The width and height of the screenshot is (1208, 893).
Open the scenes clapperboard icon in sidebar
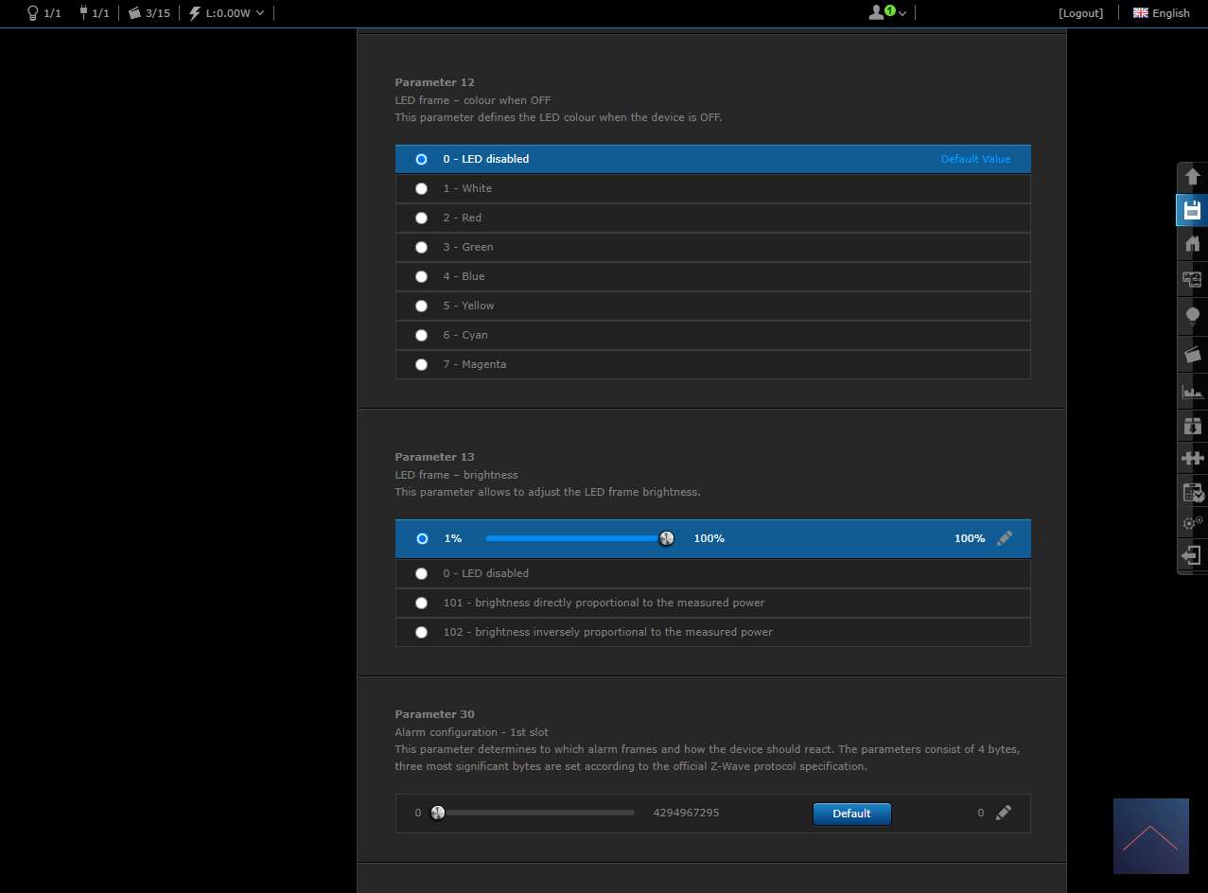(1192, 355)
